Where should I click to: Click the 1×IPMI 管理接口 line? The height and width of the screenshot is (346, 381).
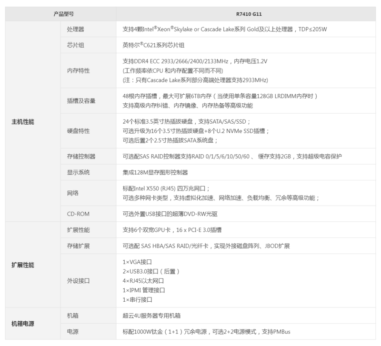click(144, 290)
